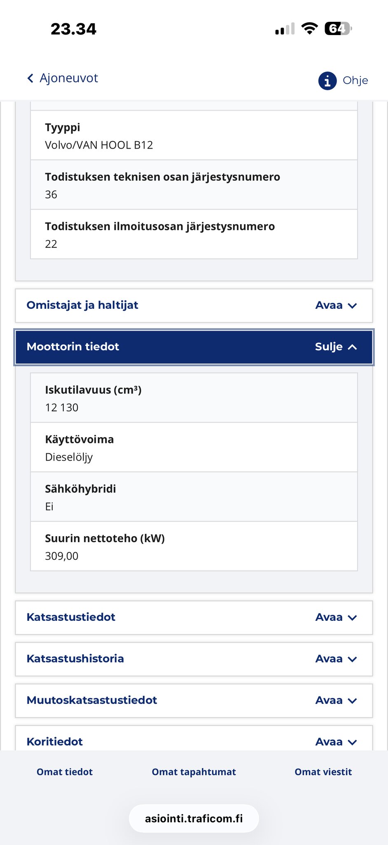Open the Ohje help link

click(355, 80)
